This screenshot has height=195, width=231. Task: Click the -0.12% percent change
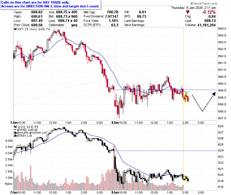(x=209, y=12)
